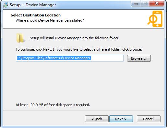Viewport: 167px width, 128px height.
Task: Go back with the Back button
Action: [x=97, y=119]
